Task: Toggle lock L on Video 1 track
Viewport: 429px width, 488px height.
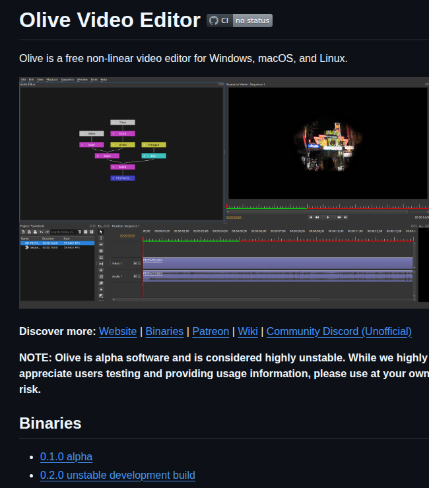Action: point(139,264)
